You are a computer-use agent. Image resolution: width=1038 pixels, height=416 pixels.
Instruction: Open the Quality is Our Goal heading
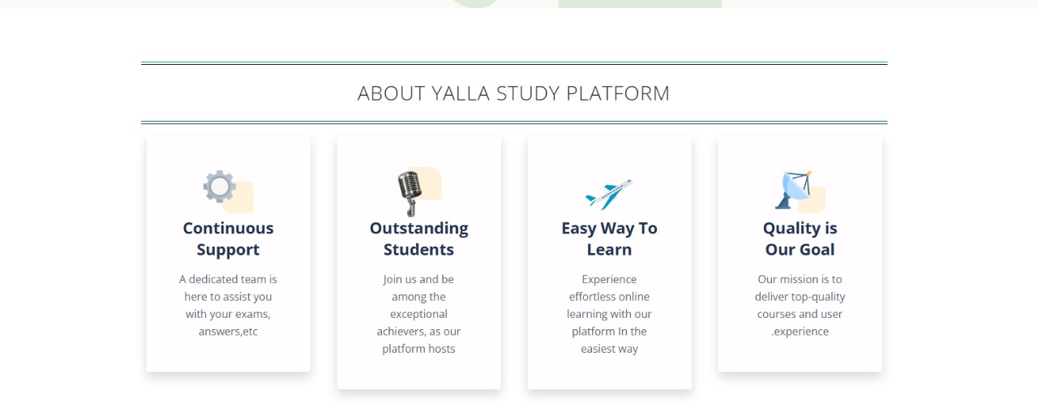(800, 238)
